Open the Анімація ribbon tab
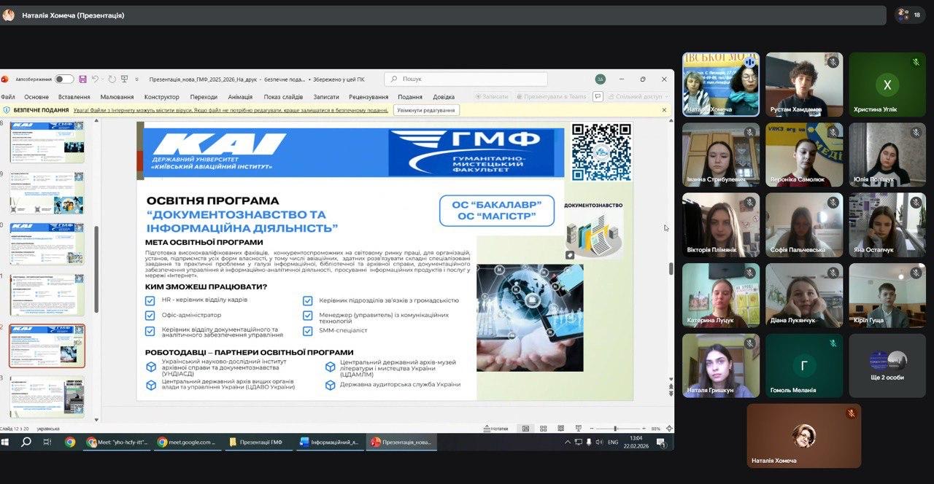This screenshot has height=484, width=934. pyautogui.click(x=240, y=97)
